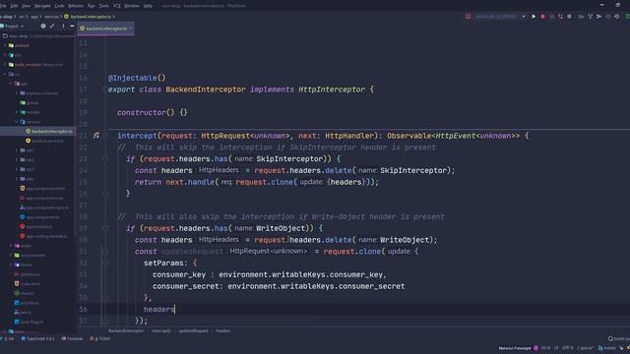This screenshot has width=630, height=354.
Task: Click the 2 spaces indent status entry
Action: click(x=585, y=348)
